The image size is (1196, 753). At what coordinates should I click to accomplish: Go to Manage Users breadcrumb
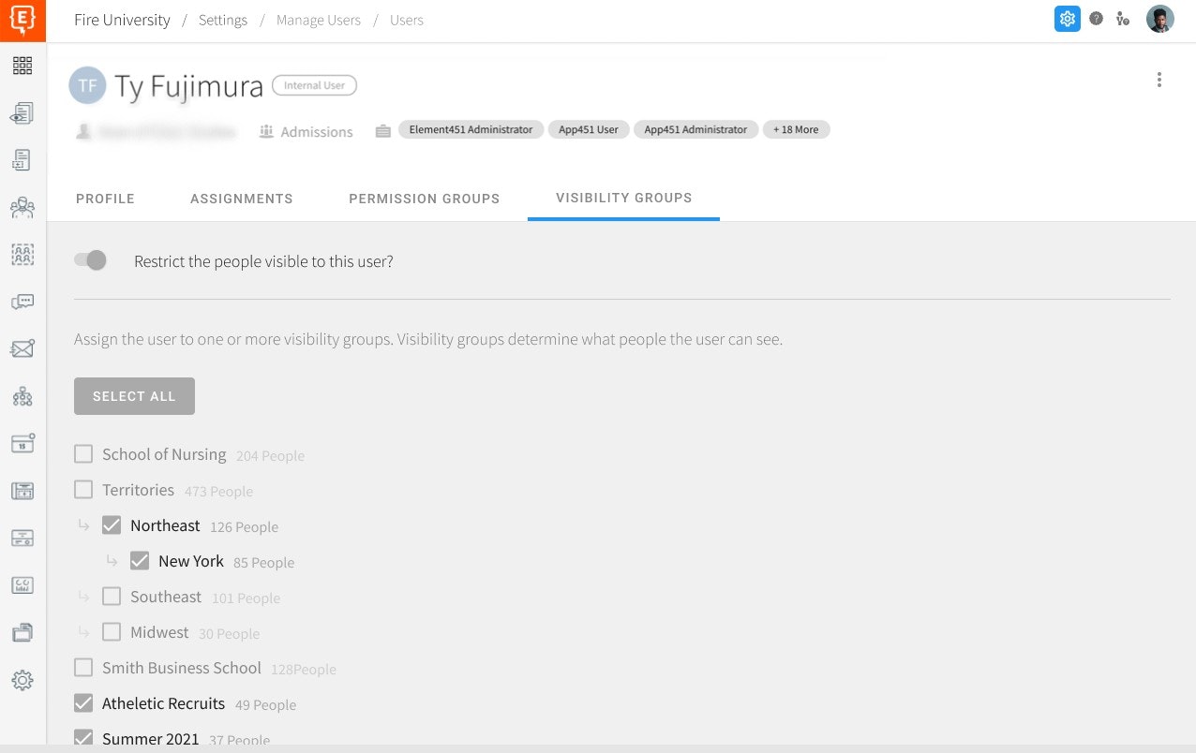click(319, 20)
